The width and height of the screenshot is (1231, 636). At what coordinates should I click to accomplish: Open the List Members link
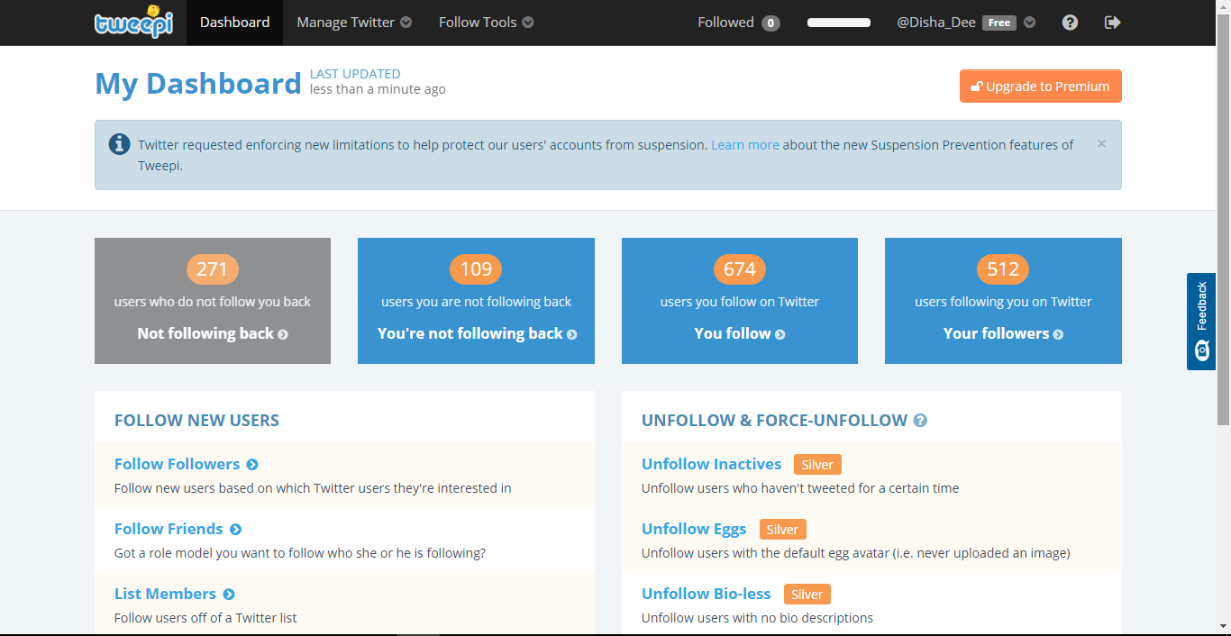pos(165,594)
